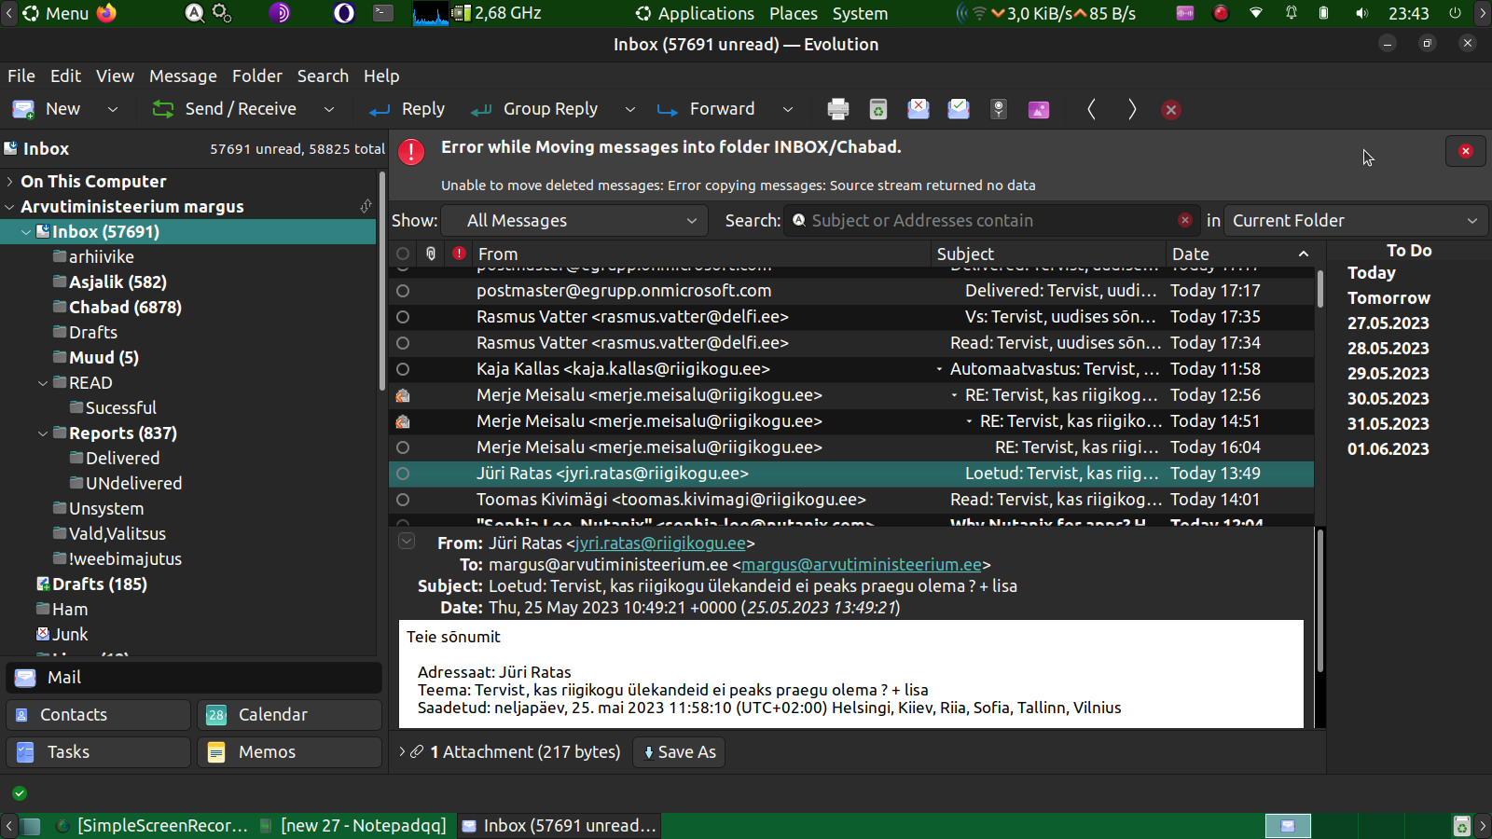
Task: Go to next message arrow
Action: [1131, 109]
